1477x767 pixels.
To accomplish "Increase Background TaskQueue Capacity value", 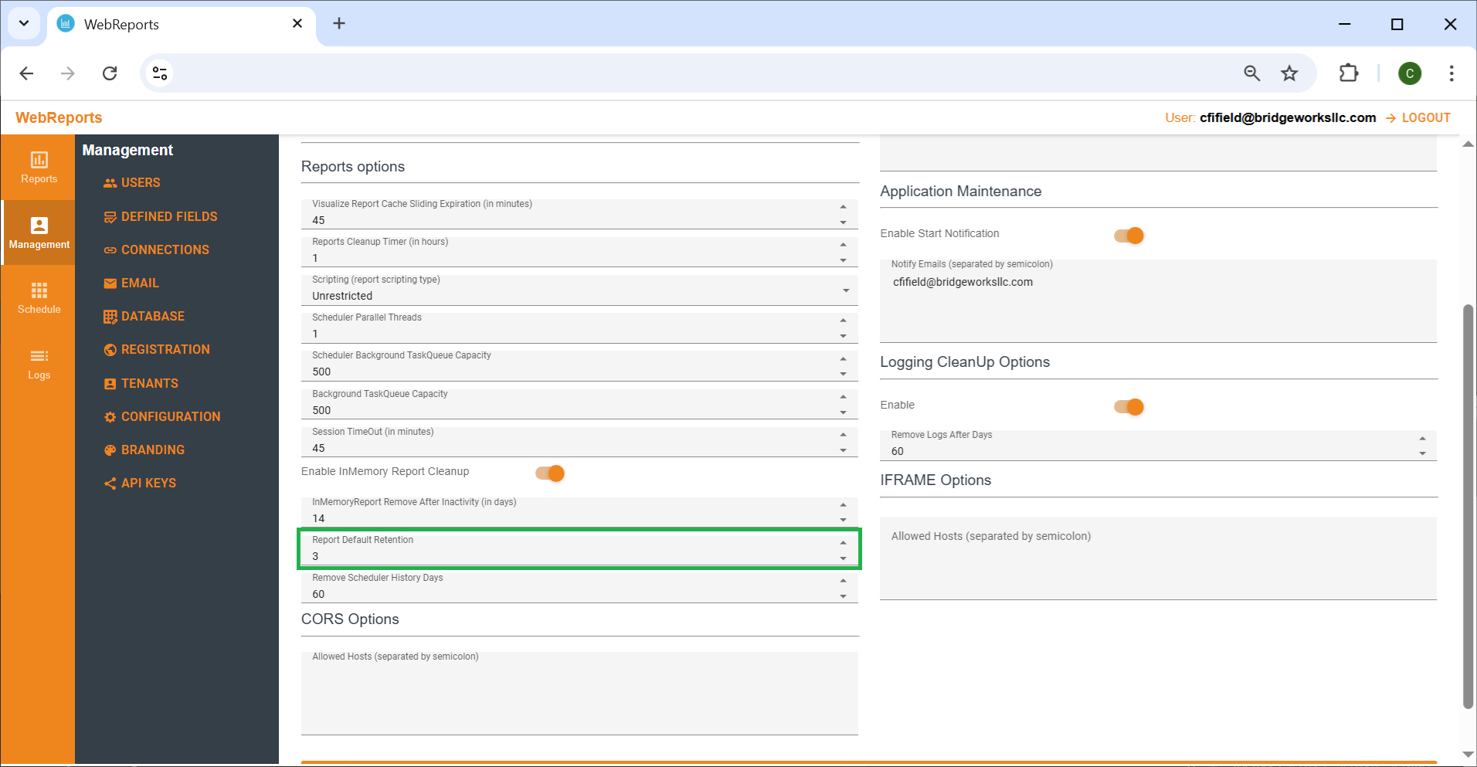I will pyautogui.click(x=843, y=396).
